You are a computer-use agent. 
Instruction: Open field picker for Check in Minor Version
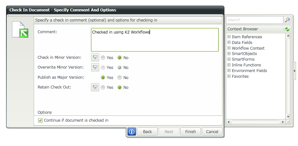pos(95,58)
